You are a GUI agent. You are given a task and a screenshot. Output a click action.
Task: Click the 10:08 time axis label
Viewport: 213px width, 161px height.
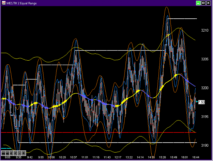coord(51,157)
